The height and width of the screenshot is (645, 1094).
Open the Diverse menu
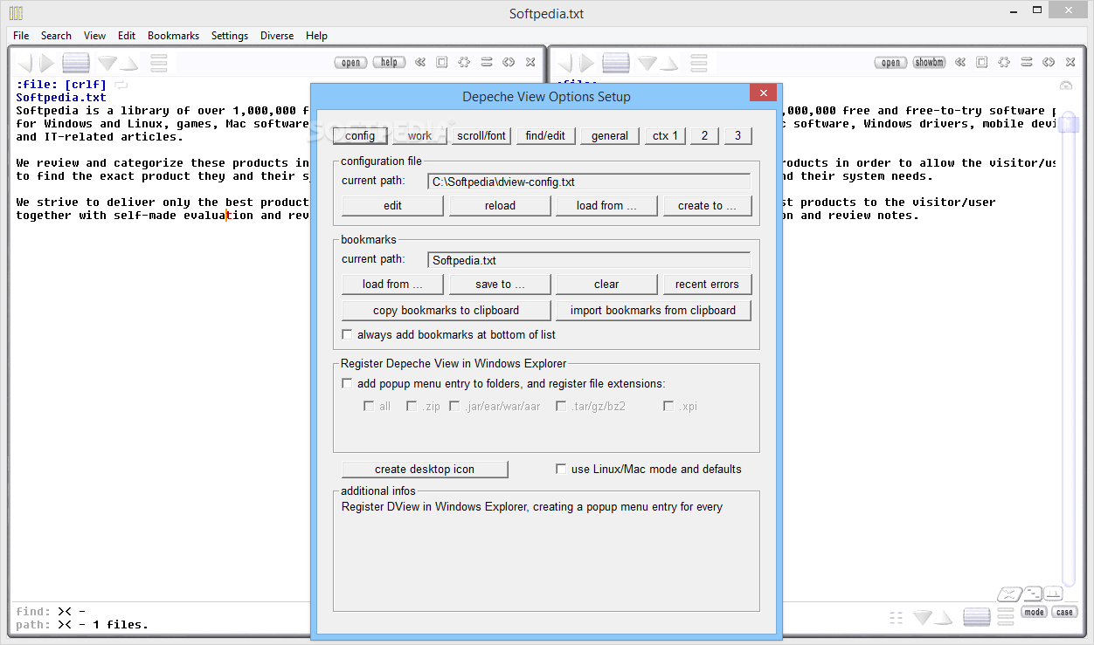277,36
